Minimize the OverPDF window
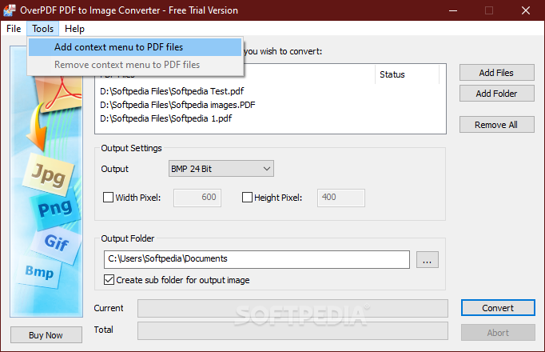This screenshot has height=352, width=545. 453,10
